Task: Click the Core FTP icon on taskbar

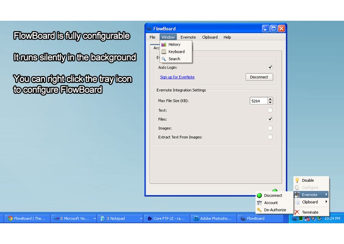Action: tap(150, 218)
